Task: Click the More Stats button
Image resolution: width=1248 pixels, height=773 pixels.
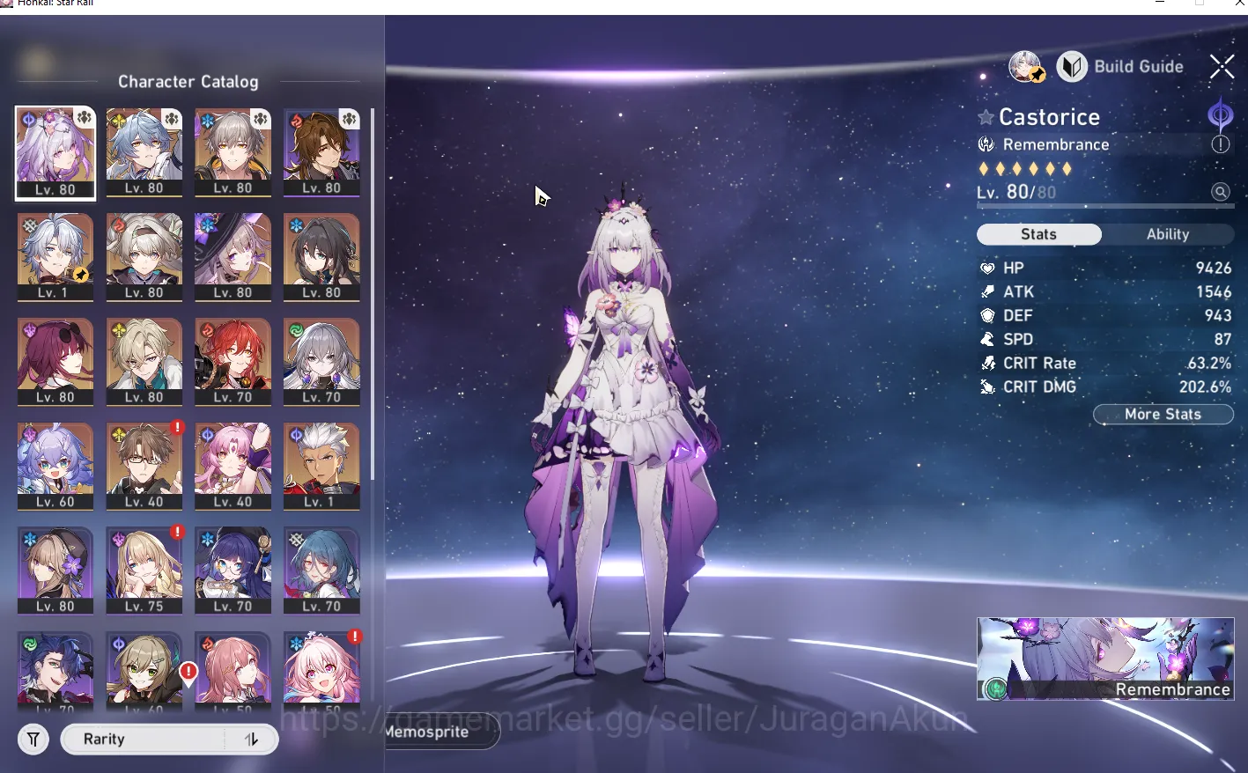Action: [x=1163, y=415]
